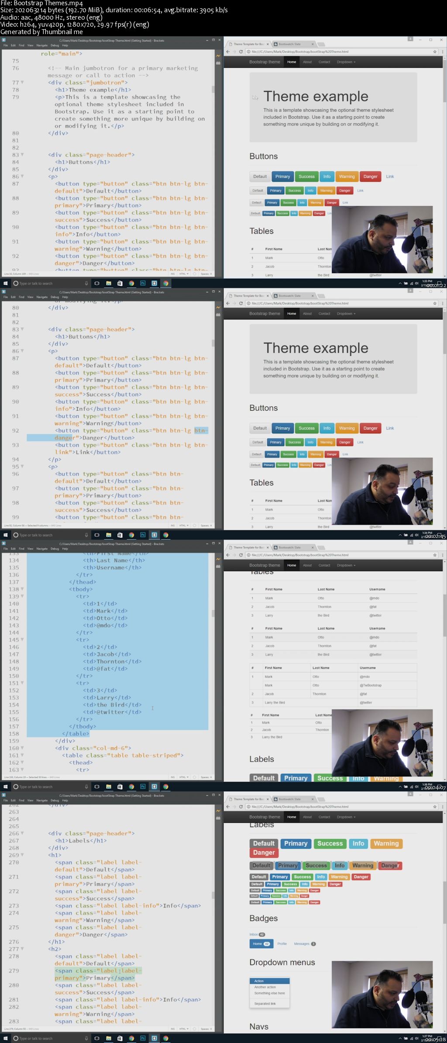Open Photoshop taskbar icon in 00:04:07 frame
The width and height of the screenshot is (447, 1043).
tap(143, 787)
